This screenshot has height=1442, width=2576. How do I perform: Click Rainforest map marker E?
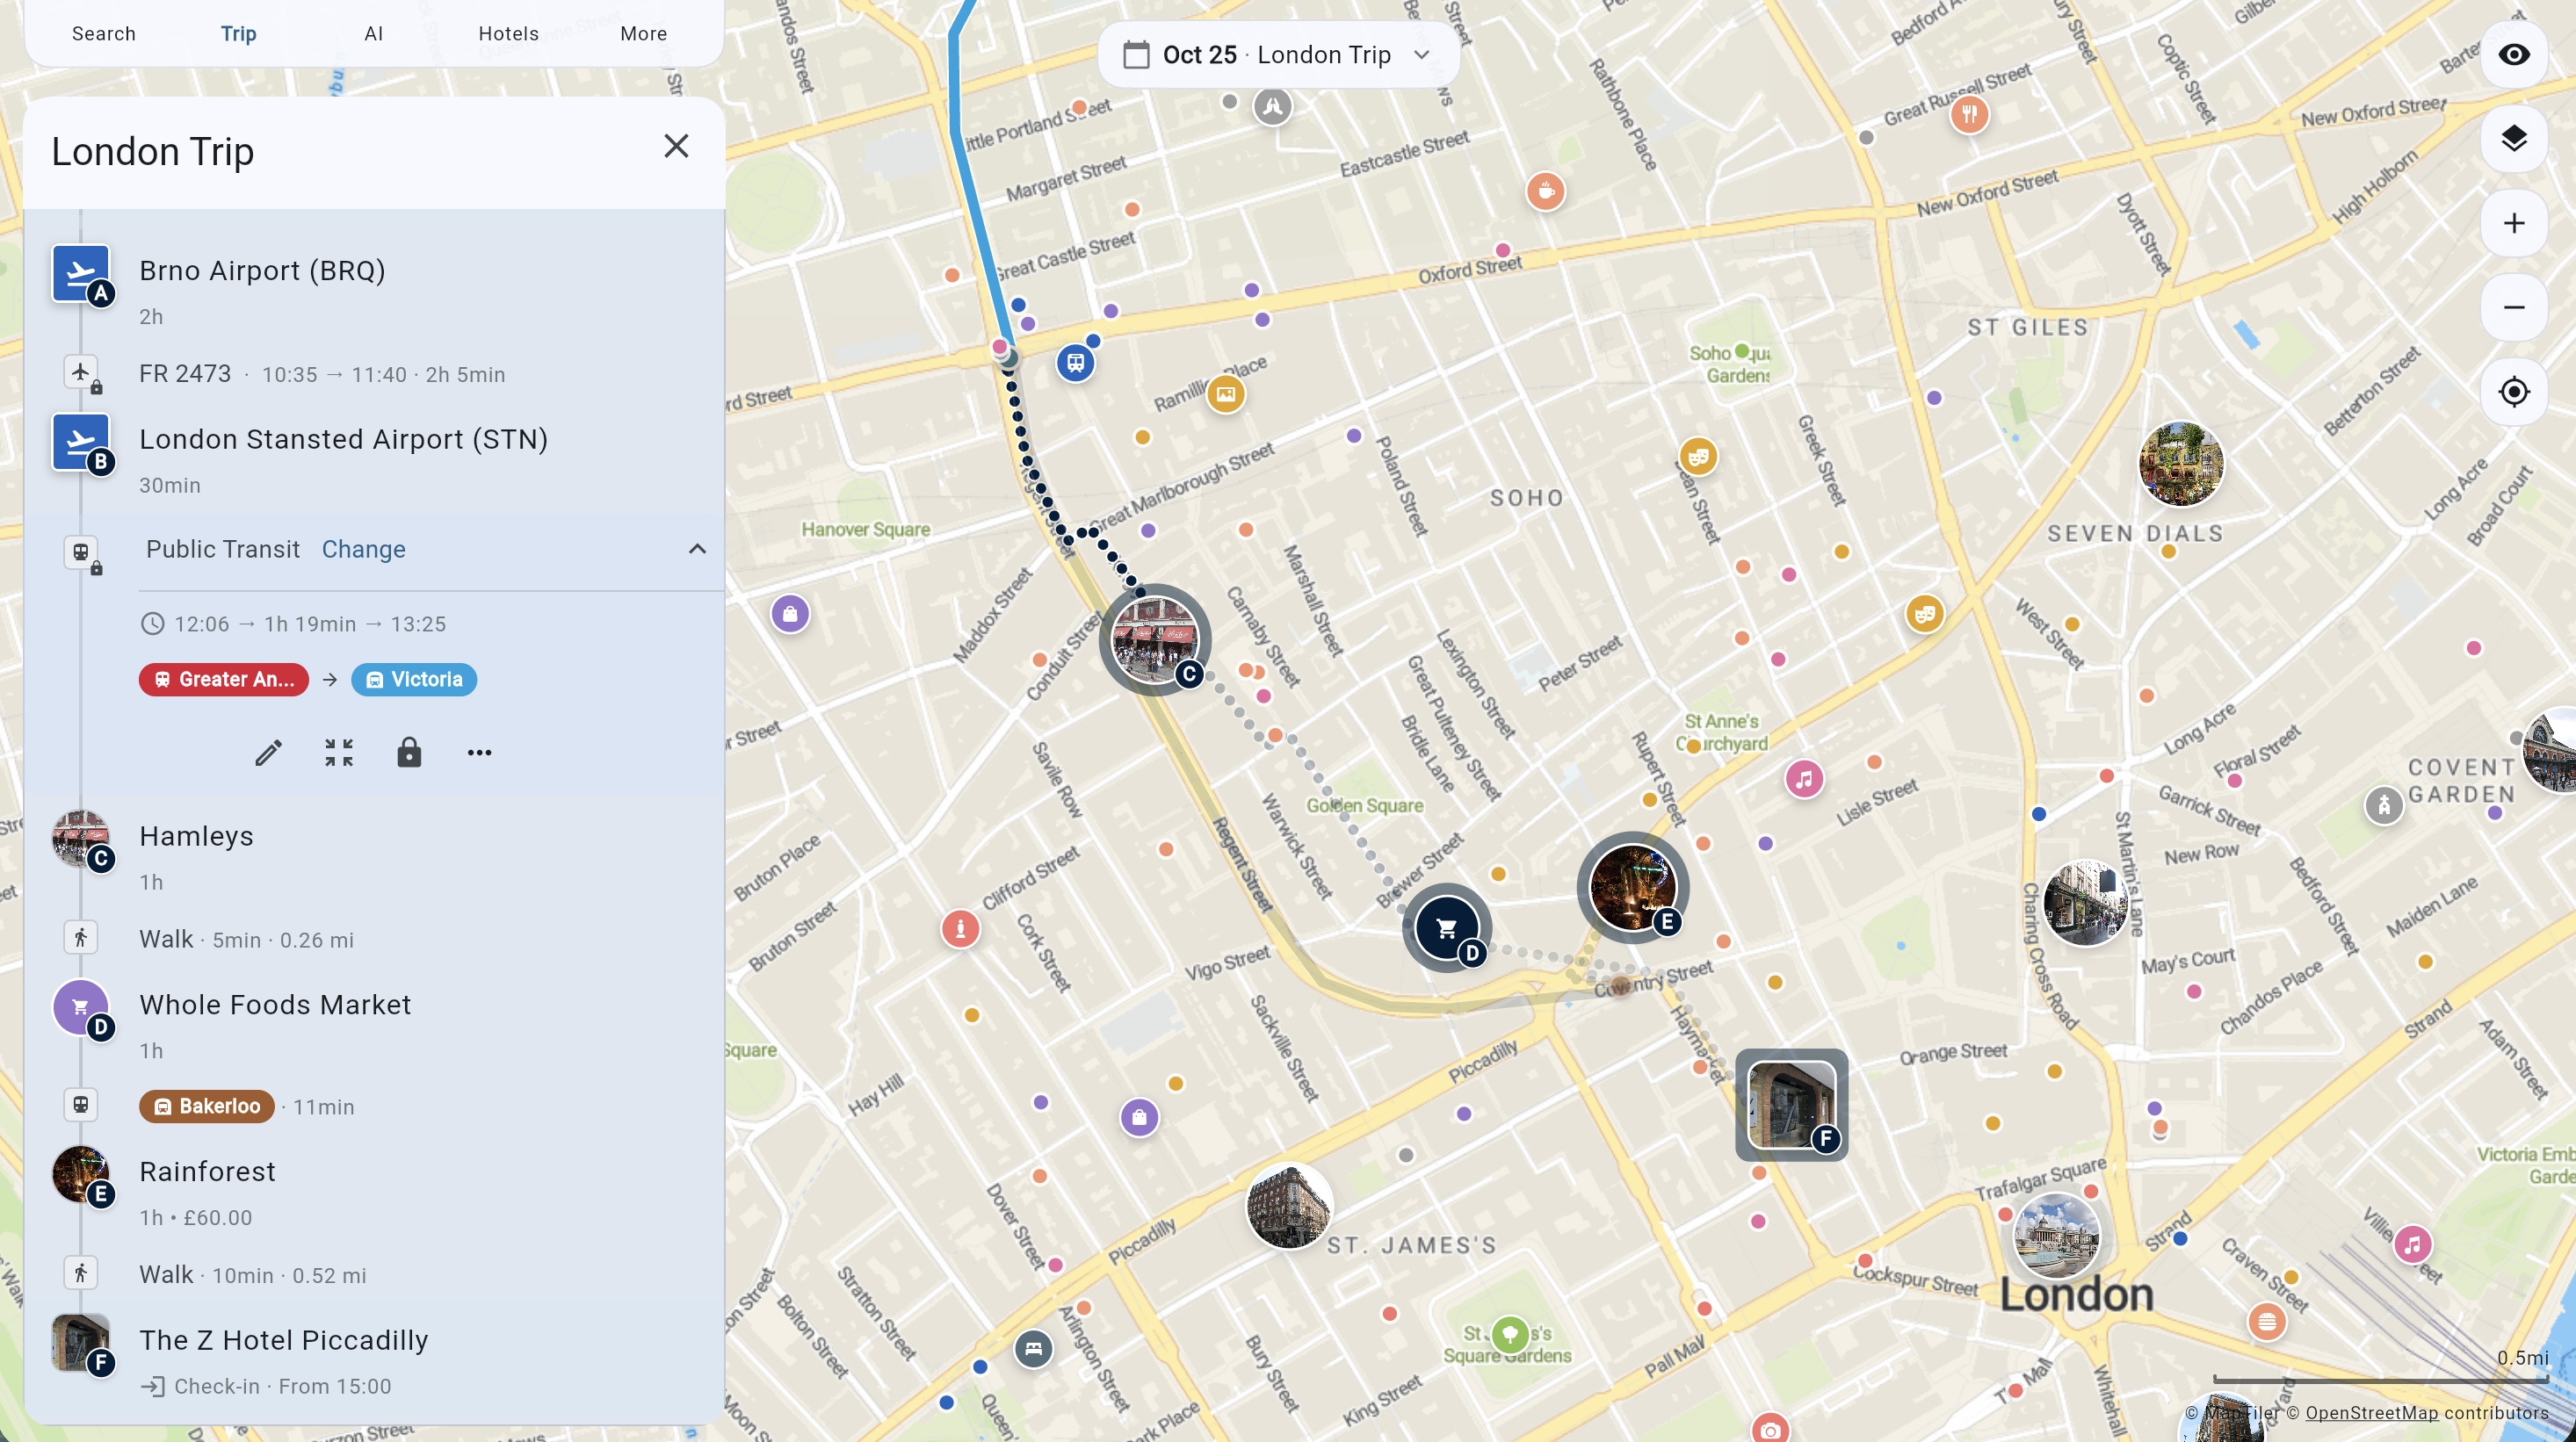click(1632, 886)
